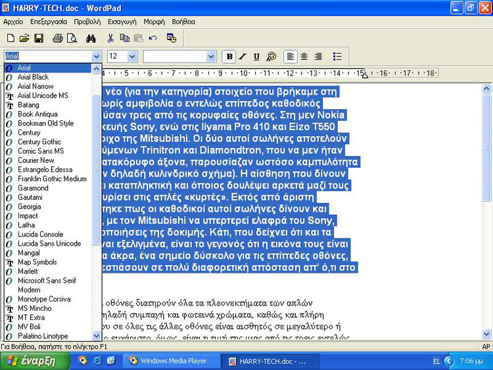Screen dimensions: 493x370
Task: Collapse the font name dropdown arrow
Action: [x=96, y=57]
